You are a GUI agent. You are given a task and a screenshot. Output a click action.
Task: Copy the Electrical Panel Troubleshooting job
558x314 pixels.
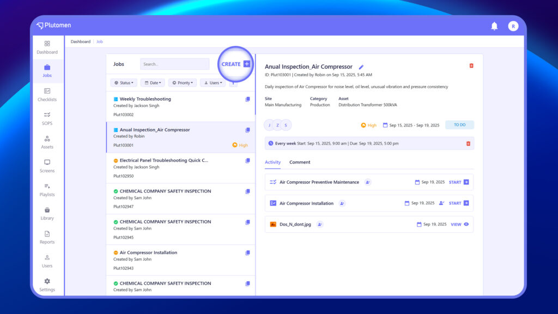[248, 161]
